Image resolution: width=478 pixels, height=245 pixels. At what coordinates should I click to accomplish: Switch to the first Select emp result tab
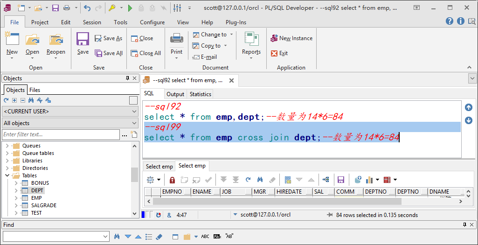click(159, 167)
